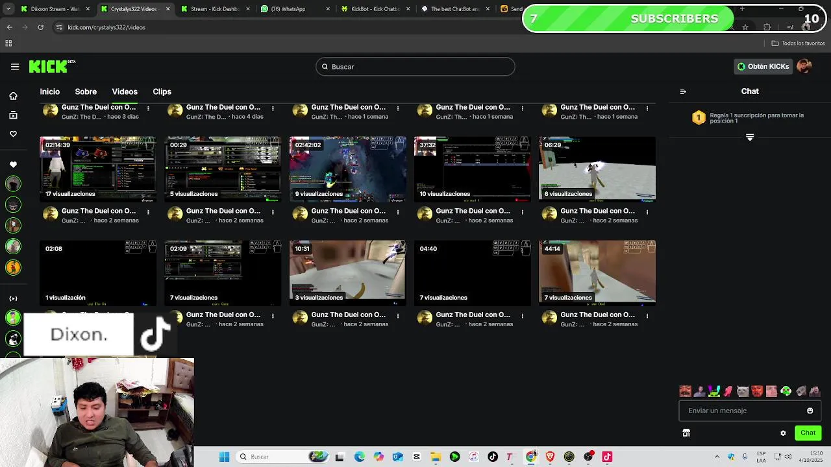The image size is (831, 467).
Task: Select the Videos tab
Action: click(x=125, y=91)
